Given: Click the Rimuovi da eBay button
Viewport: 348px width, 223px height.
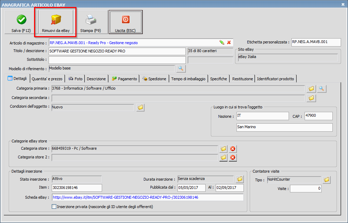Looking at the screenshot, I should click(x=56, y=22).
